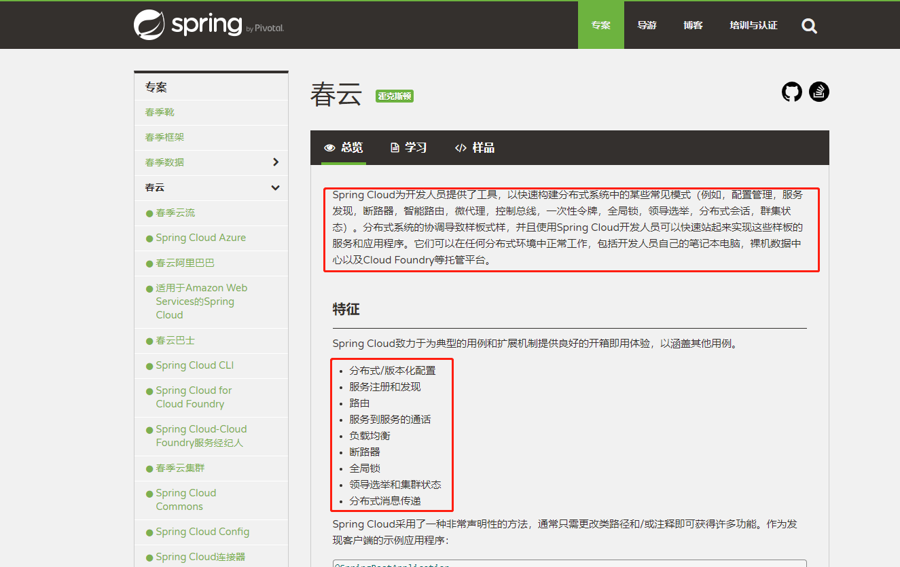Open the GitHub repository icon
This screenshot has width=900, height=567.
(792, 92)
